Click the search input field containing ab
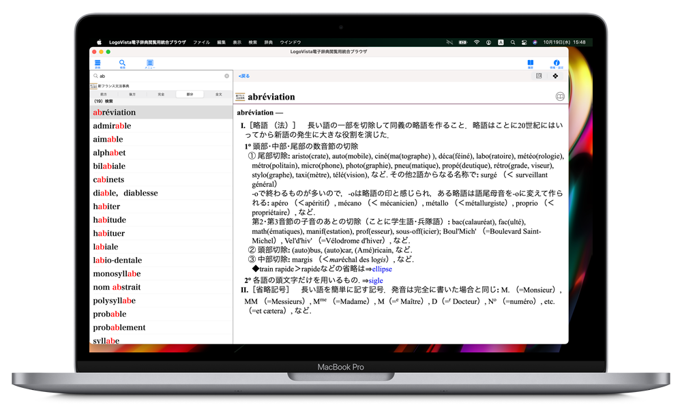 point(161,76)
